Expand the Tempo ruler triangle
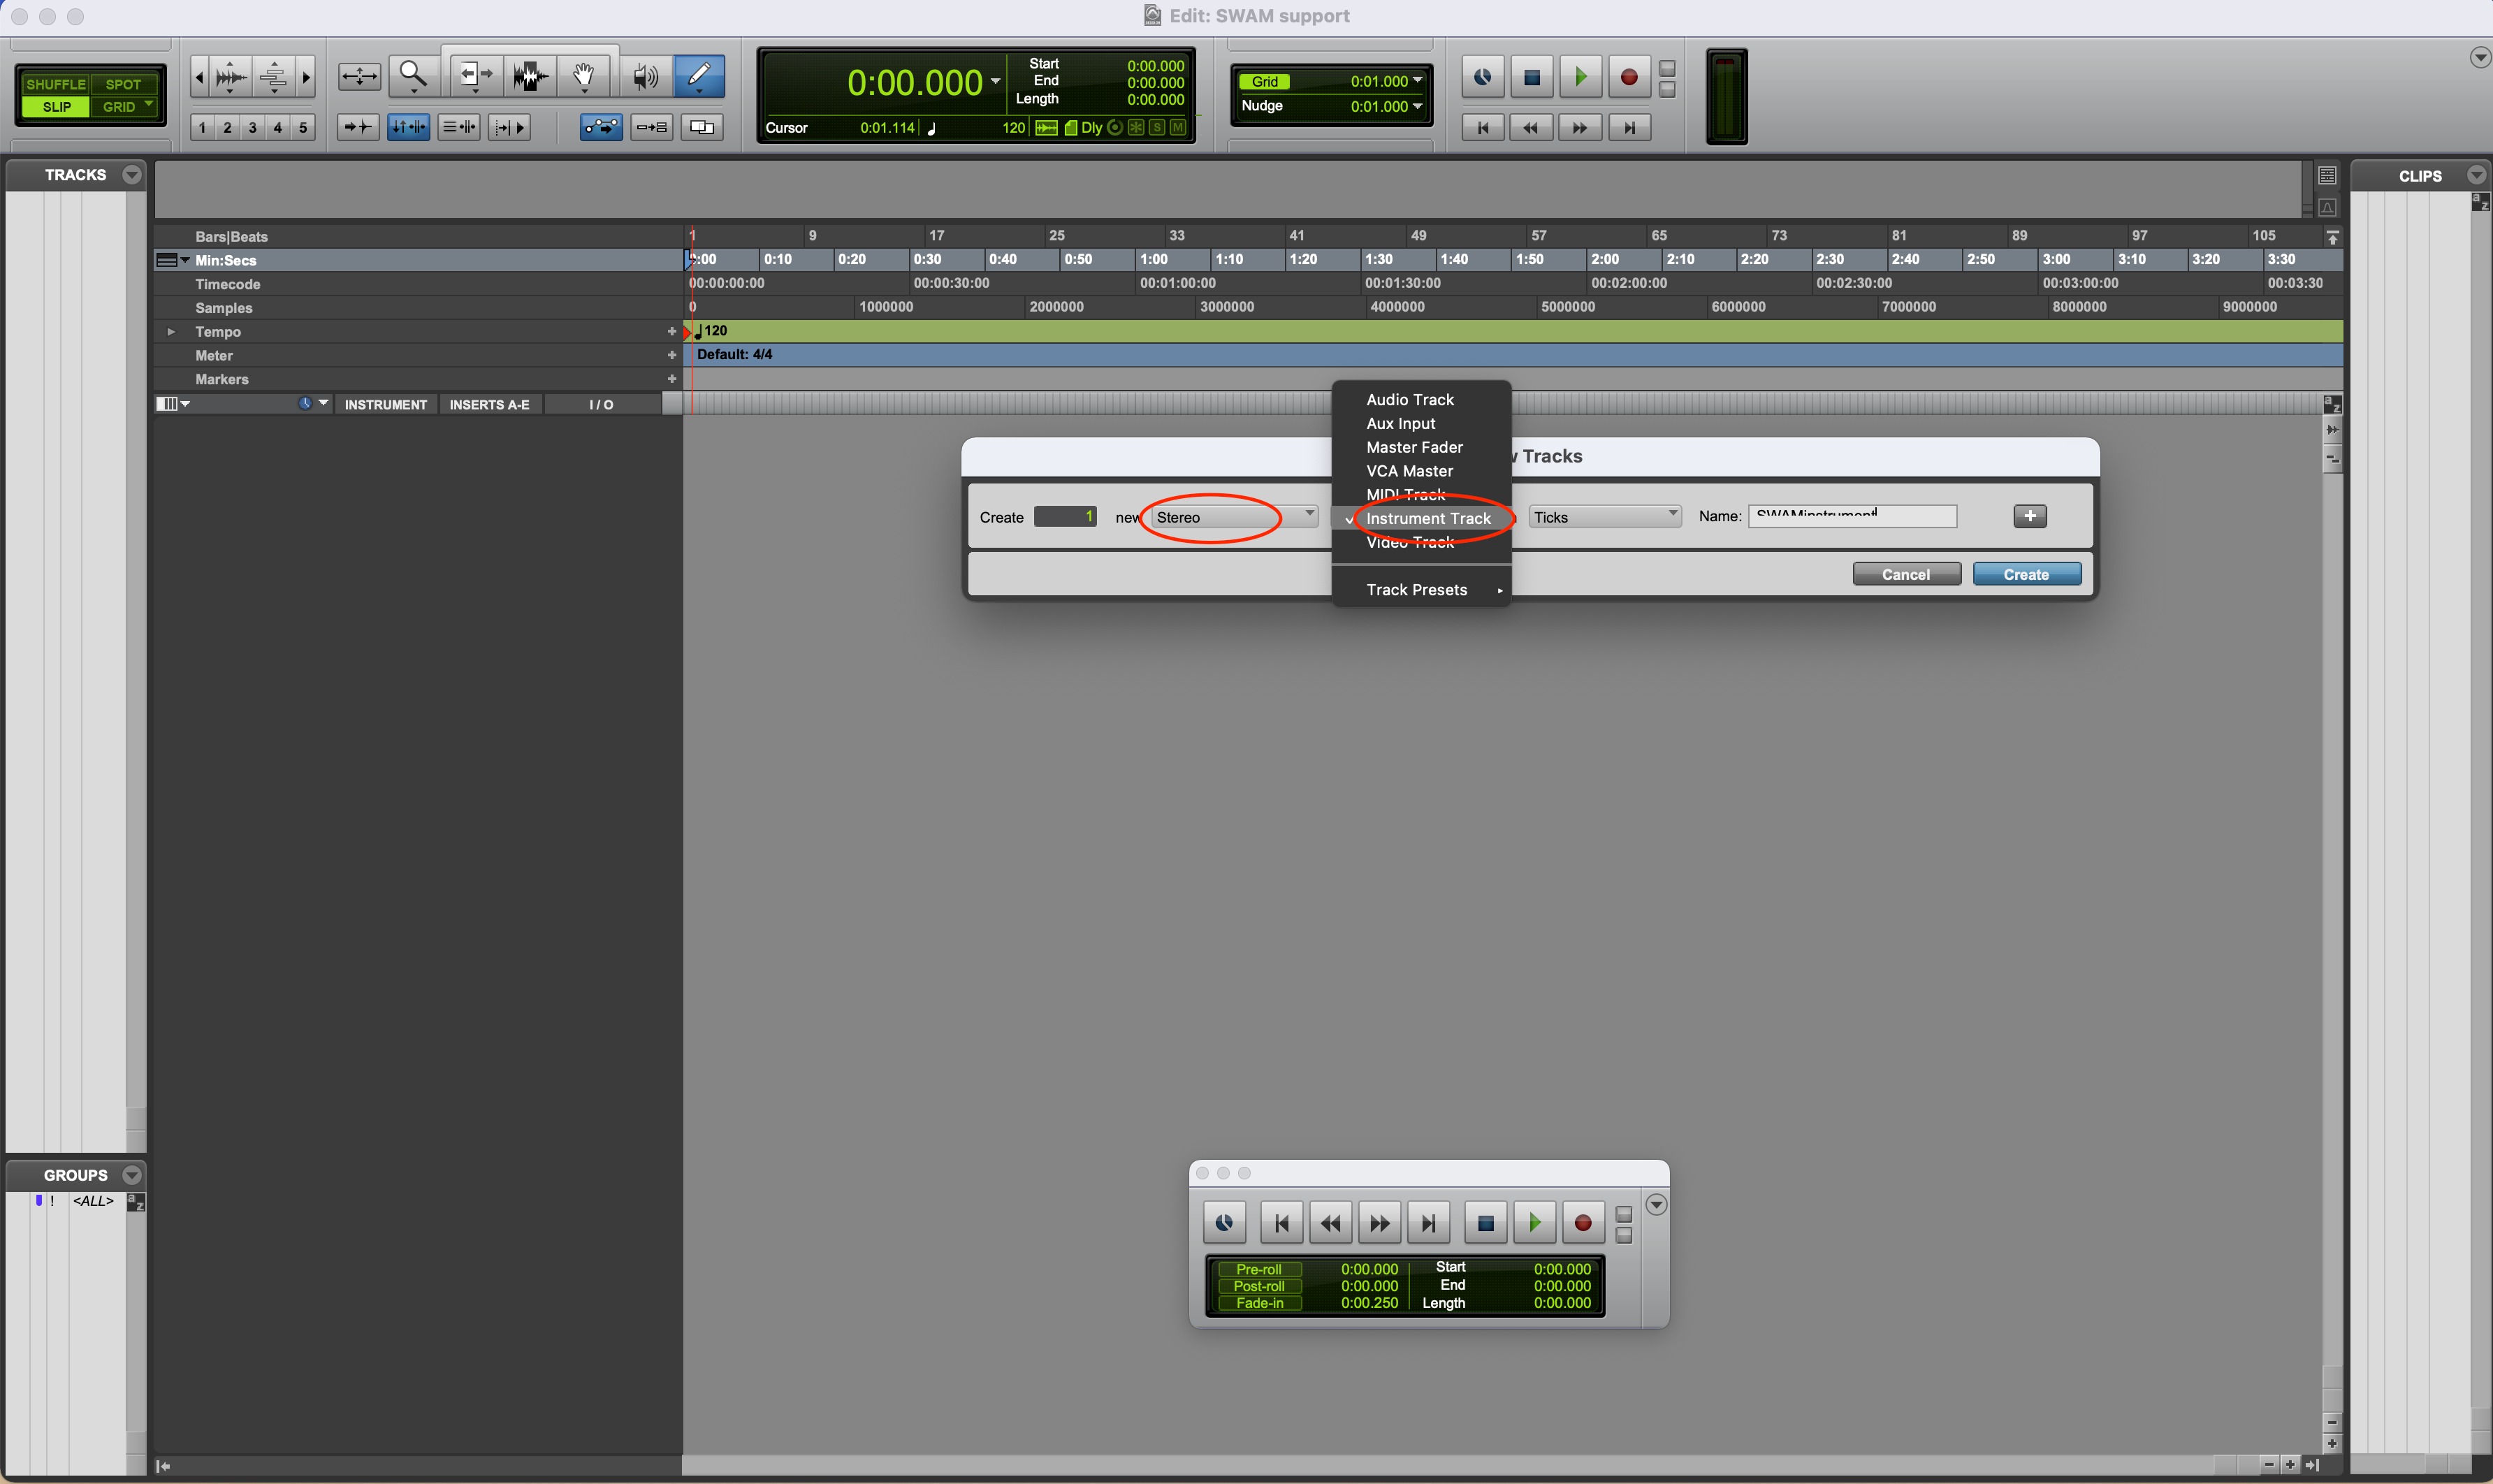 coord(171,332)
